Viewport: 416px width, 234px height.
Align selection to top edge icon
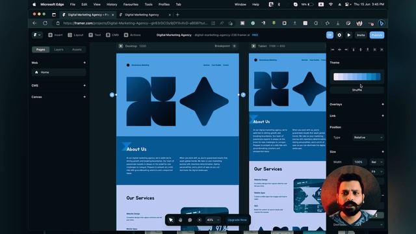[354, 49]
